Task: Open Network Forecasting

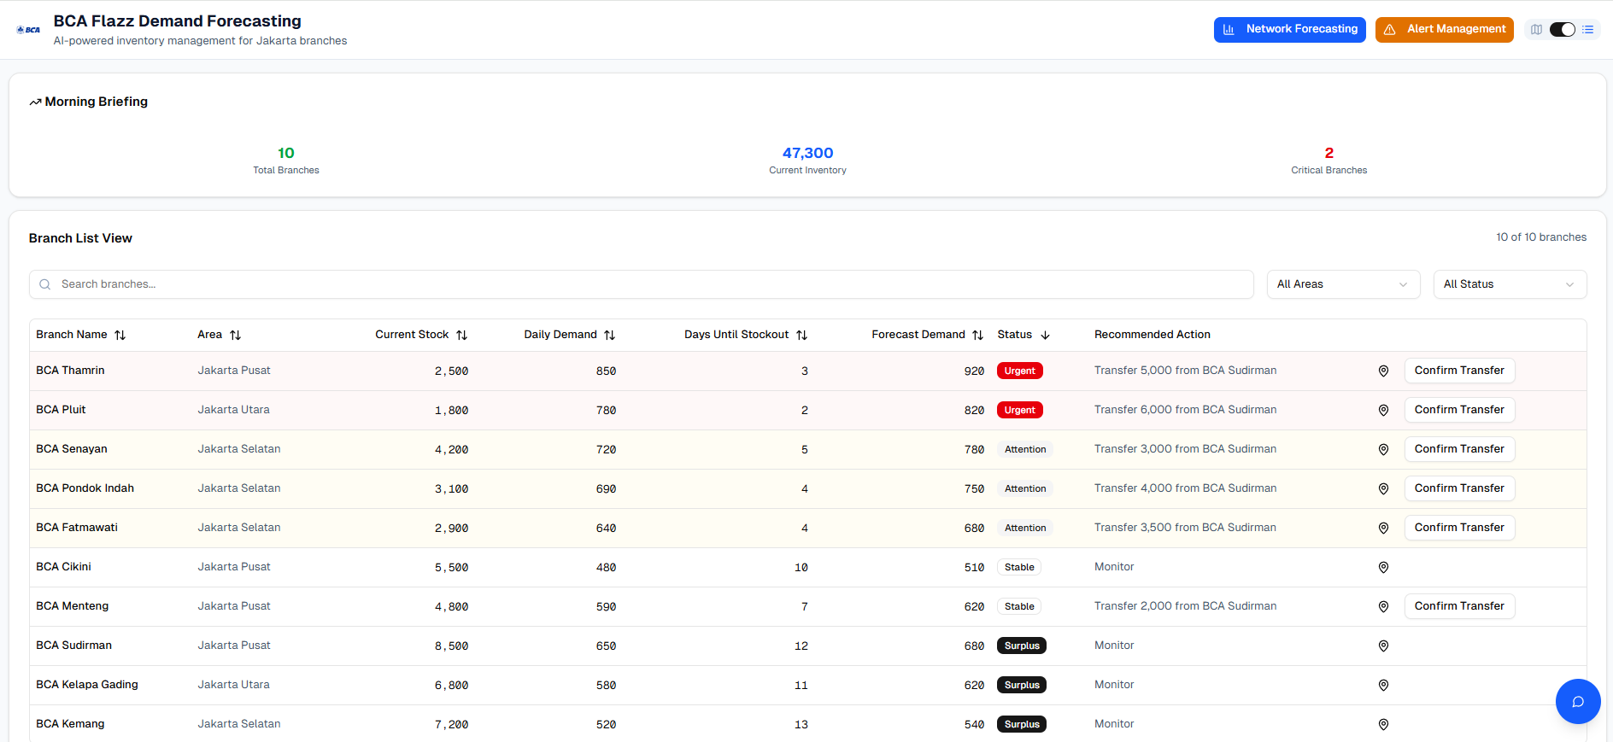Action: pos(1289,29)
